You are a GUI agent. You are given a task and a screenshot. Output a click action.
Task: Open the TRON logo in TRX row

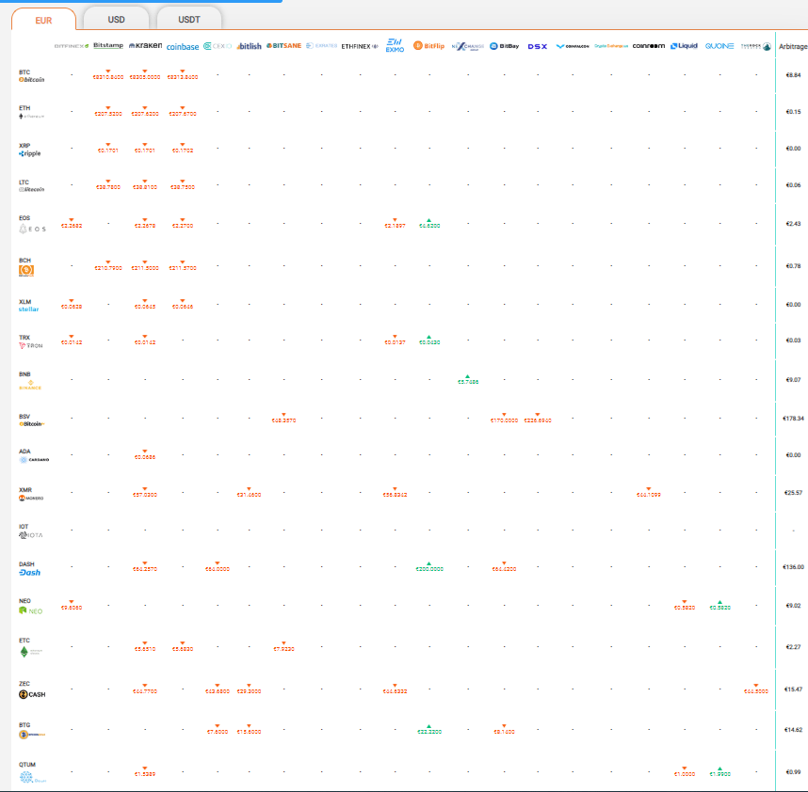30,346
